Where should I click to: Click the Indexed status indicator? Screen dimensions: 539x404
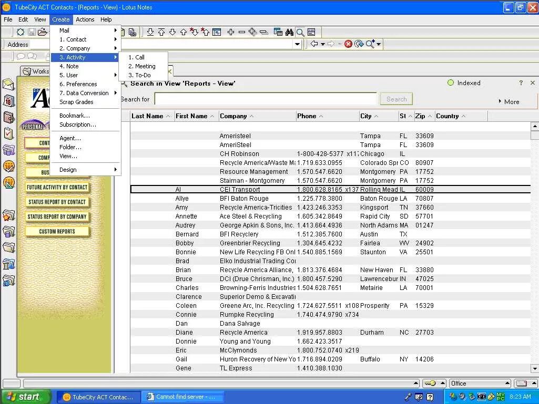tap(464, 83)
